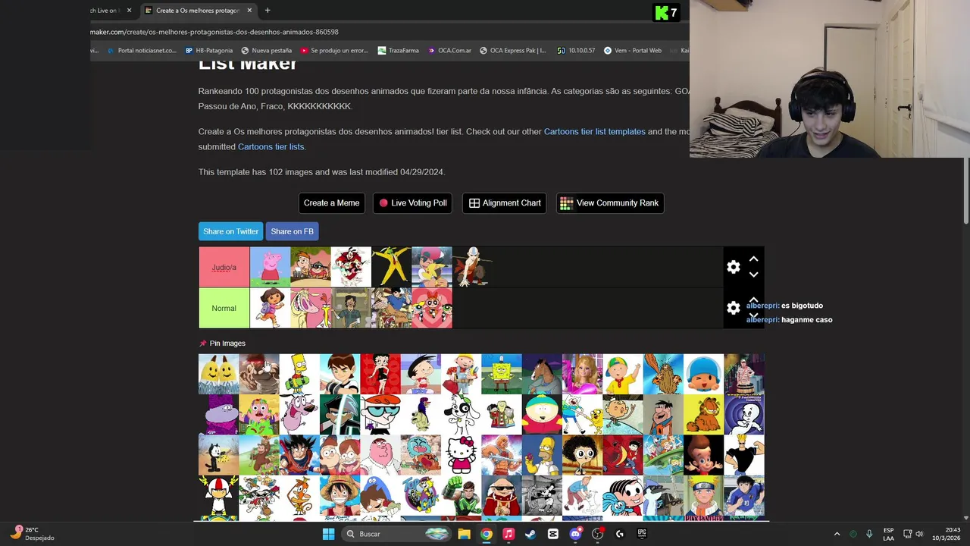Select the SpongeBob image
The image size is (970, 546).
[x=502, y=375]
